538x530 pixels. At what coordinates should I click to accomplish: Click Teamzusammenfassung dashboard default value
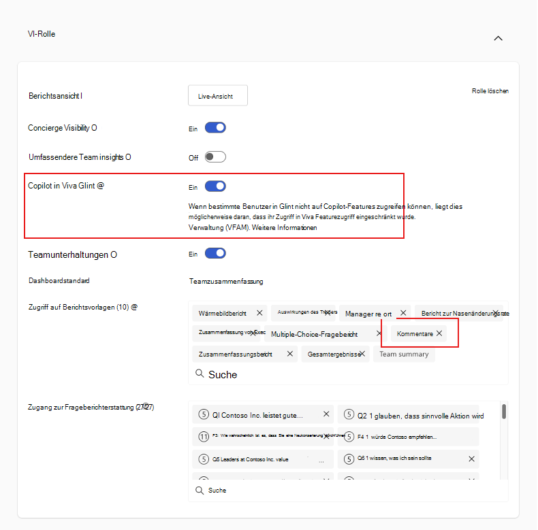pos(226,282)
